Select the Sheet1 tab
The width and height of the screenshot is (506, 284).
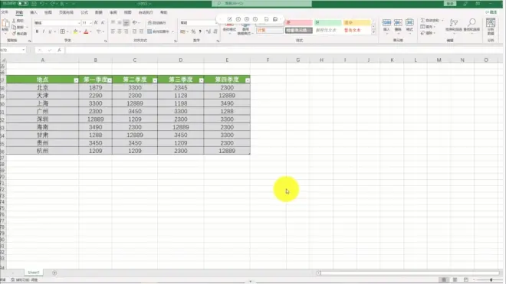click(x=34, y=273)
